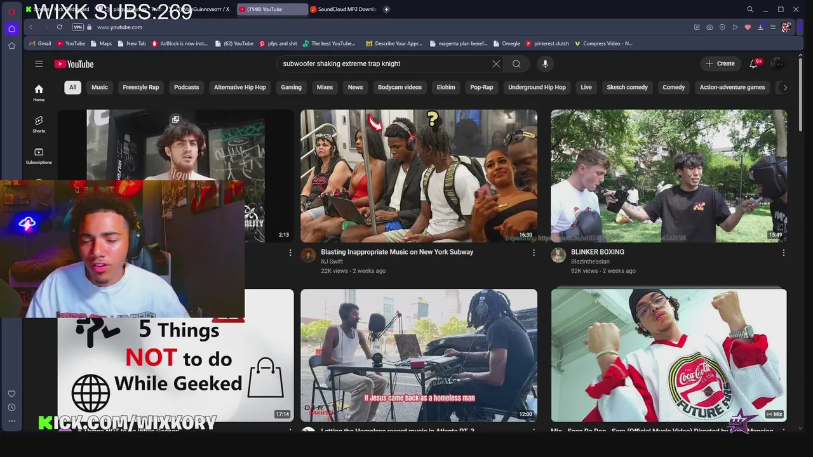
Task: Go back to the previous page
Action: coord(31,27)
